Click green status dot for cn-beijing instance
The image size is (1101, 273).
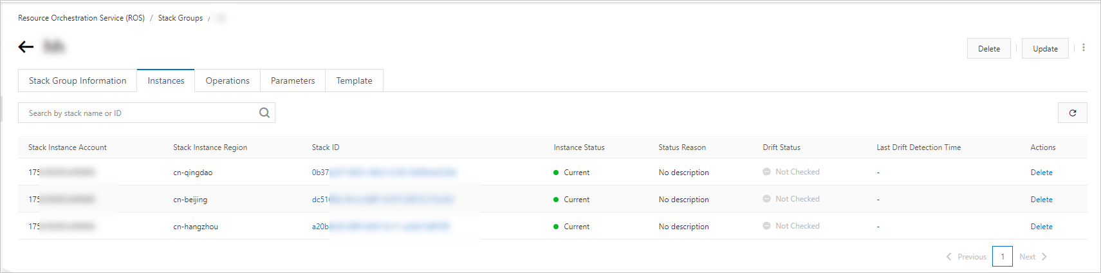pyautogui.click(x=556, y=200)
